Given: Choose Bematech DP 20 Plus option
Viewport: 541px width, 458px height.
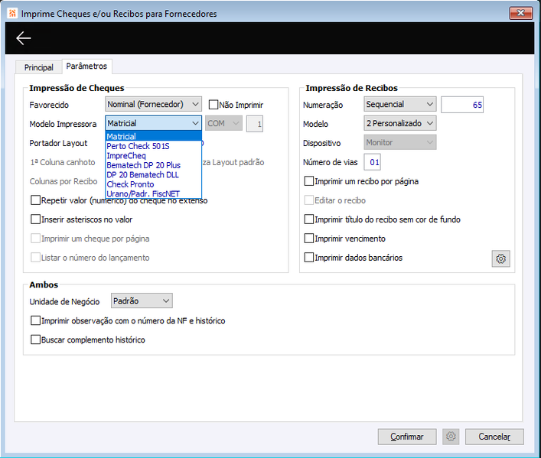Looking at the screenshot, I should point(153,165).
